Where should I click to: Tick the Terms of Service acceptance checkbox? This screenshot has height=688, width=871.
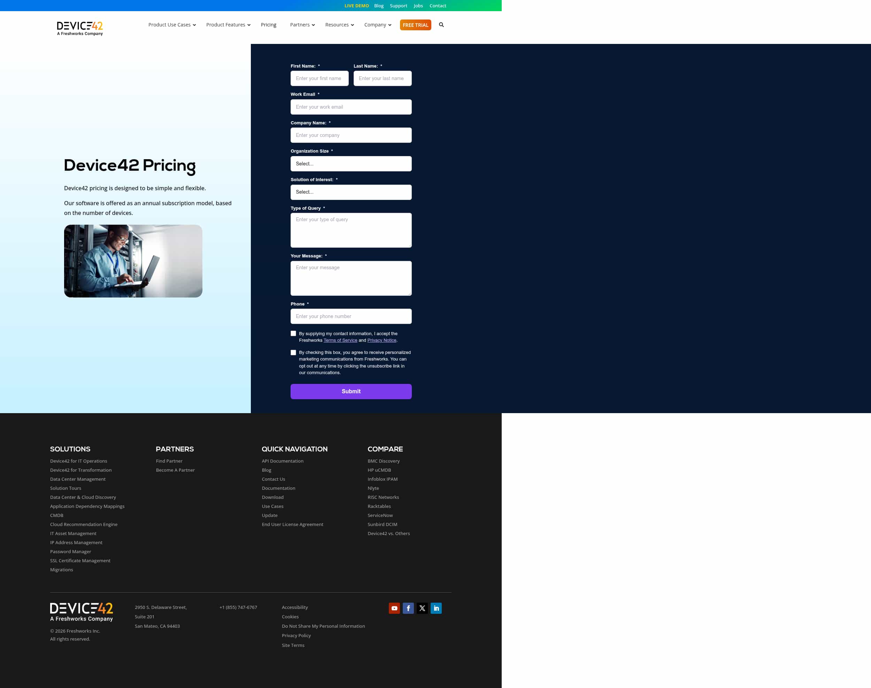point(293,333)
